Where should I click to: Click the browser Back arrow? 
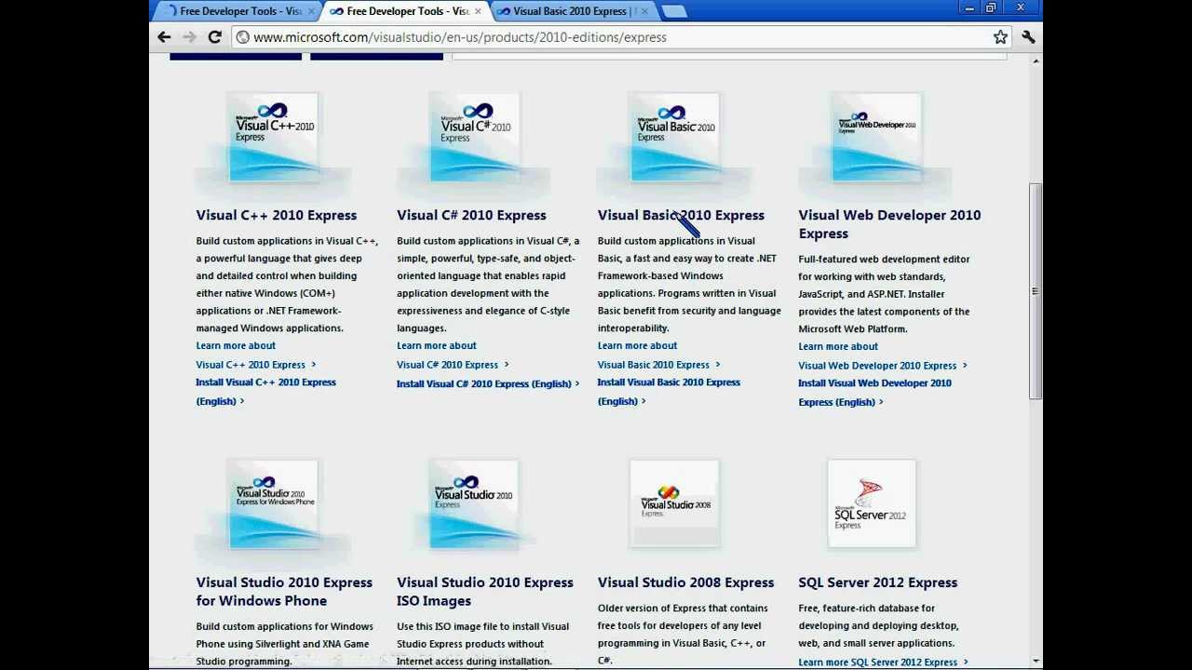click(164, 37)
